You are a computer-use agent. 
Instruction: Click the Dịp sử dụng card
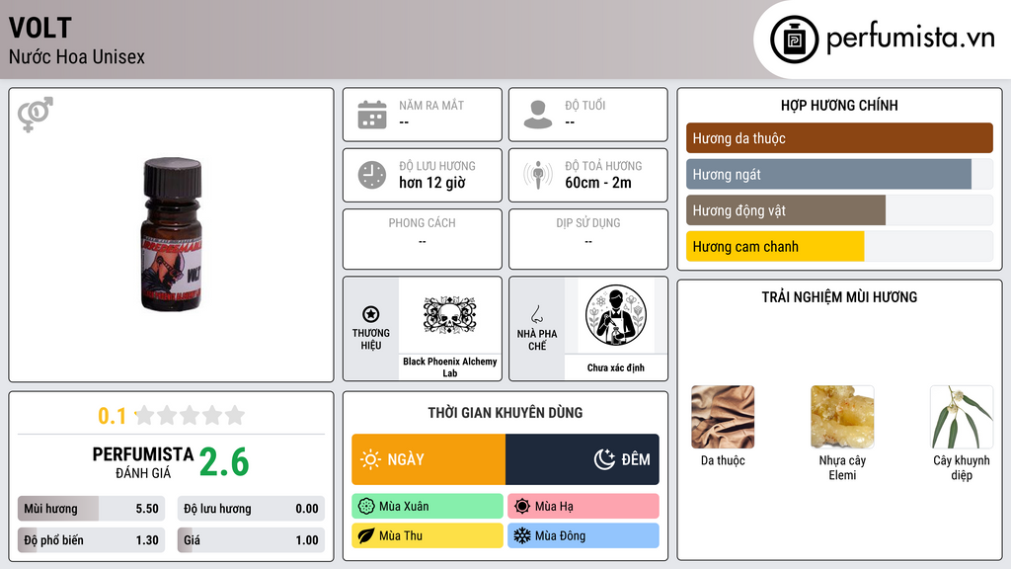click(588, 239)
